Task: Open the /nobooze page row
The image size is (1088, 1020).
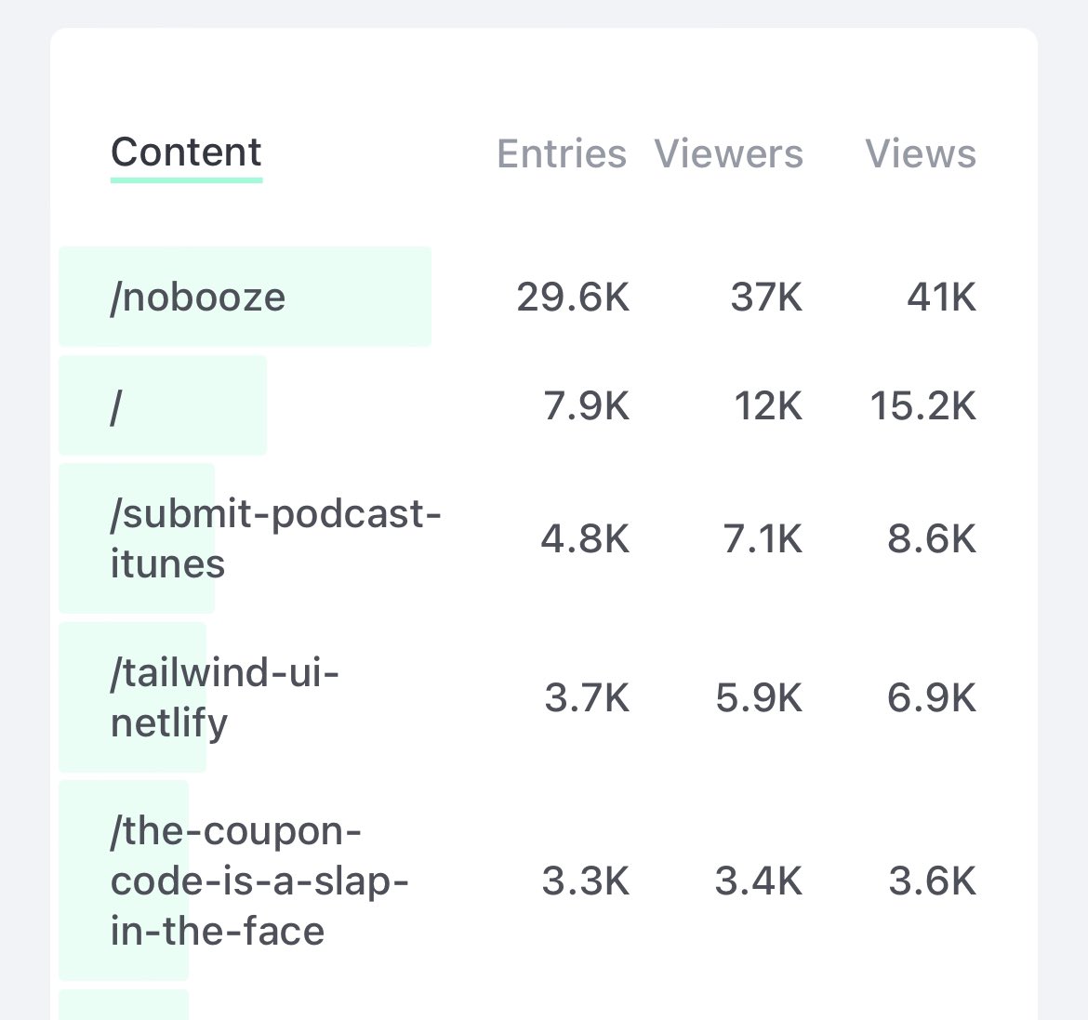Action: point(198,298)
